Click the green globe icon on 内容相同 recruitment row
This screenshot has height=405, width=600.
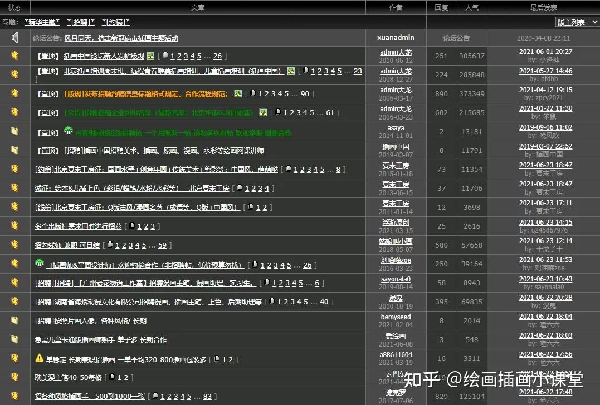[x=68, y=131]
